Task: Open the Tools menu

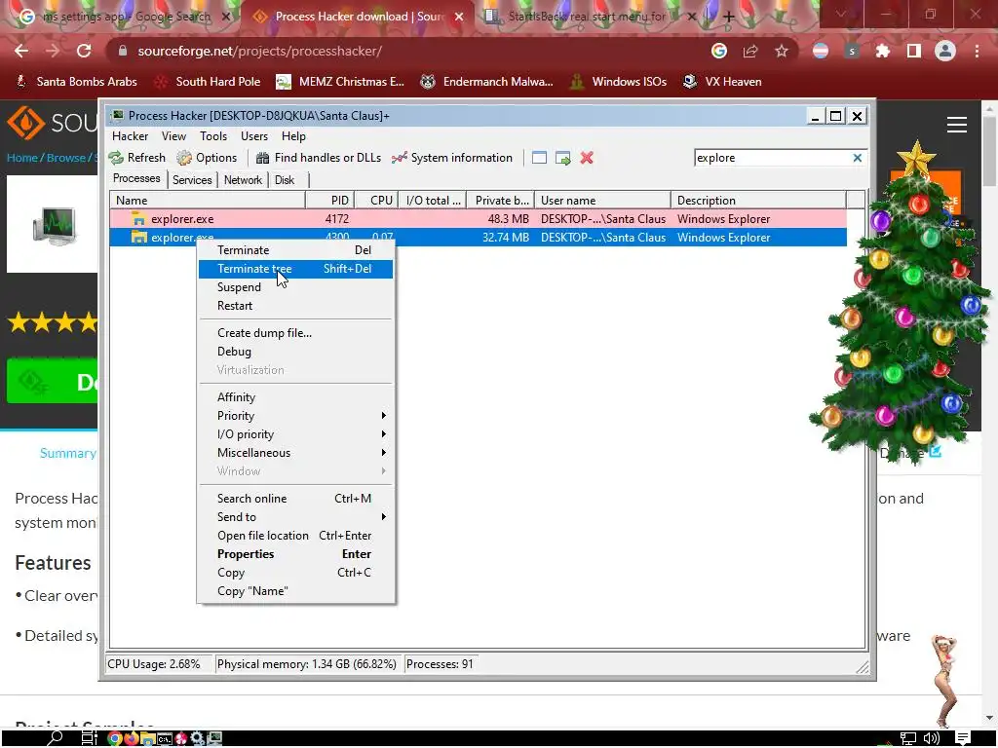Action: (x=213, y=136)
